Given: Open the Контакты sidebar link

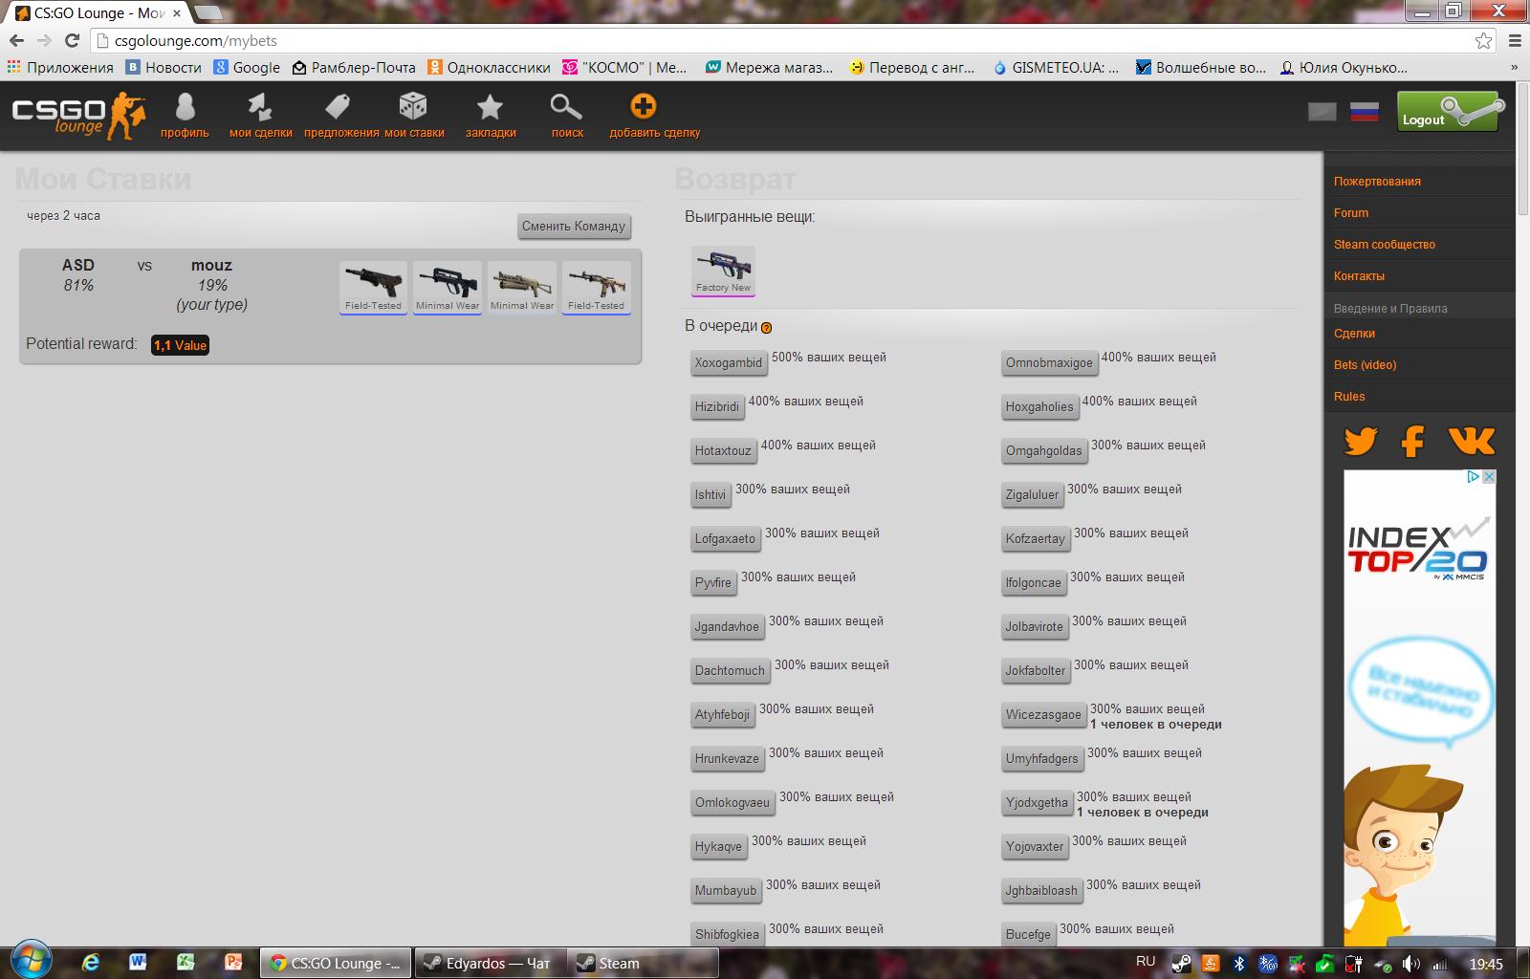Looking at the screenshot, I should 1359,276.
